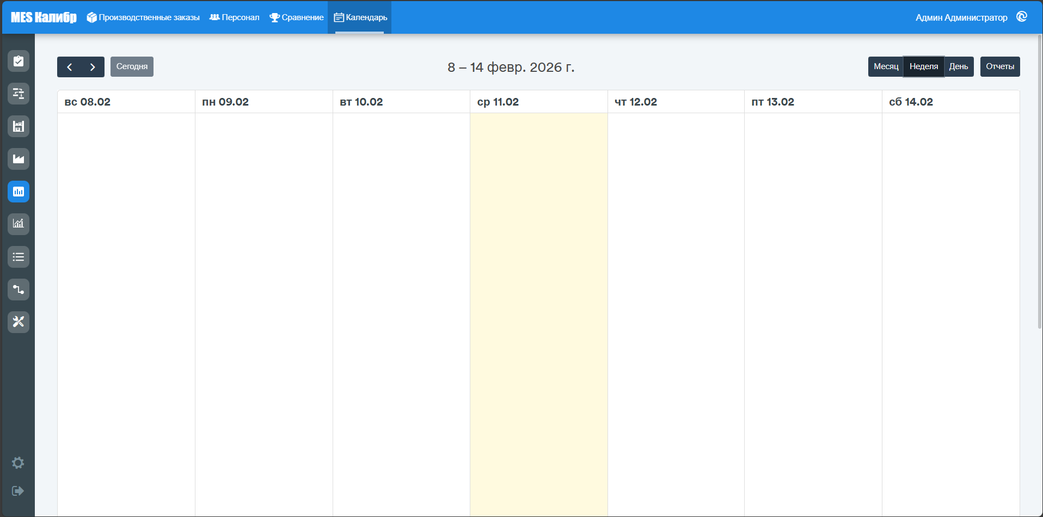Open the clipboard checklist sidebar icon
The image size is (1043, 517).
click(19, 61)
